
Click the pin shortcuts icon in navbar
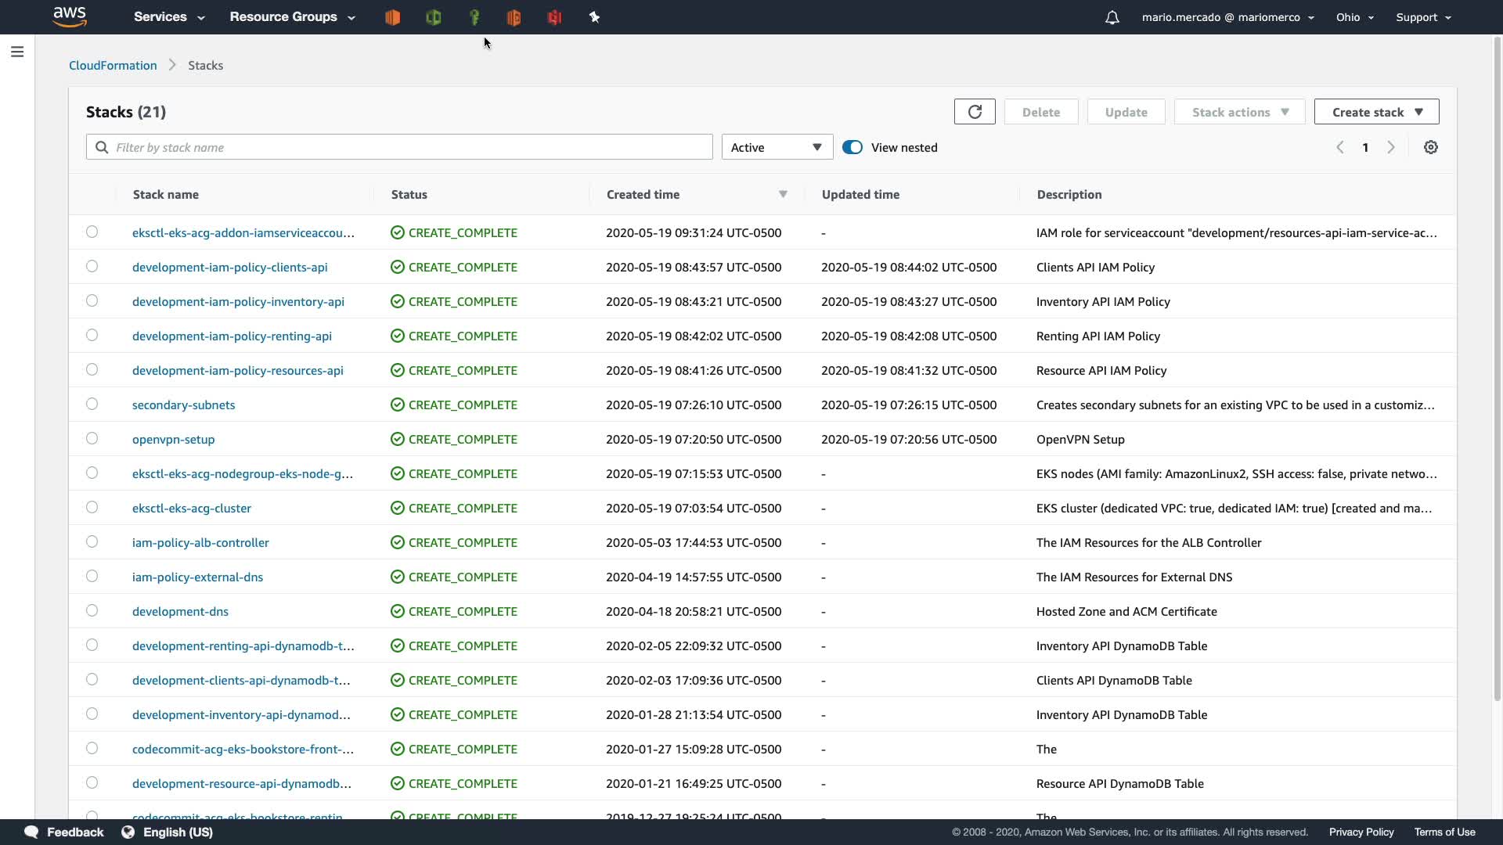point(594,17)
